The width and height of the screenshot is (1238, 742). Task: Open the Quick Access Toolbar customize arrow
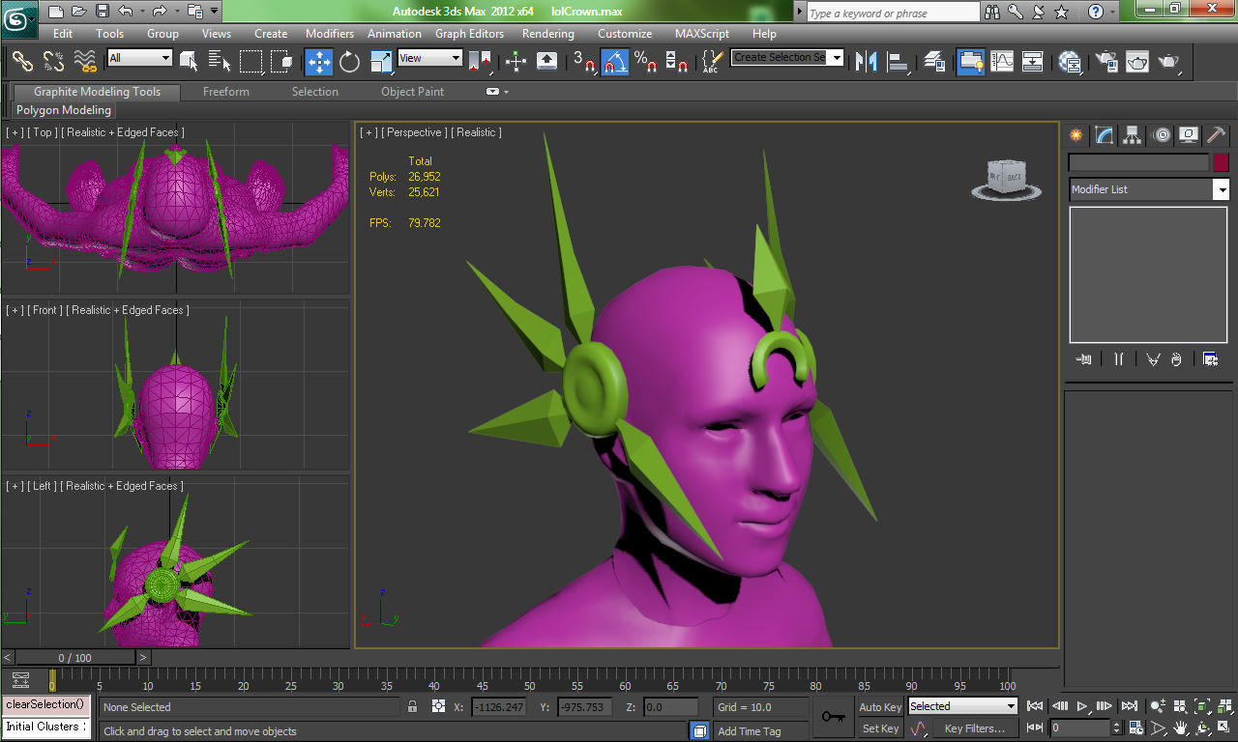215,12
